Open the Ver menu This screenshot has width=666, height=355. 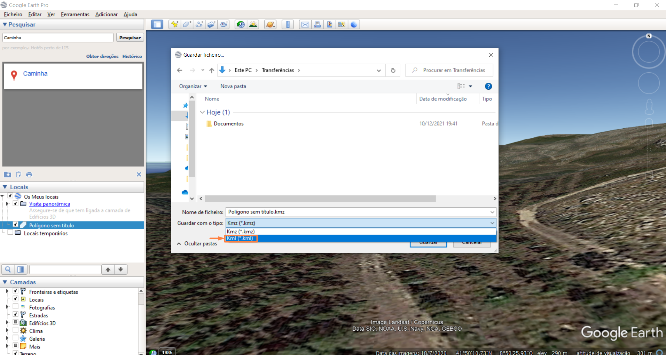click(51, 14)
